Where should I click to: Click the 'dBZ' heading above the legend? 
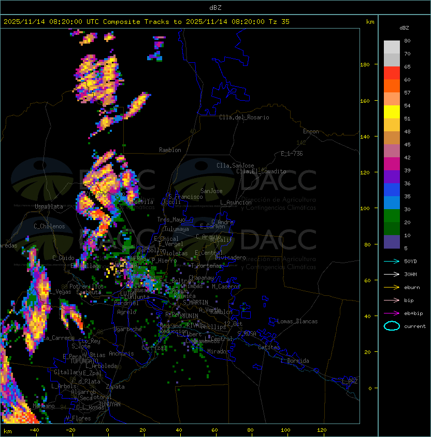(404, 28)
